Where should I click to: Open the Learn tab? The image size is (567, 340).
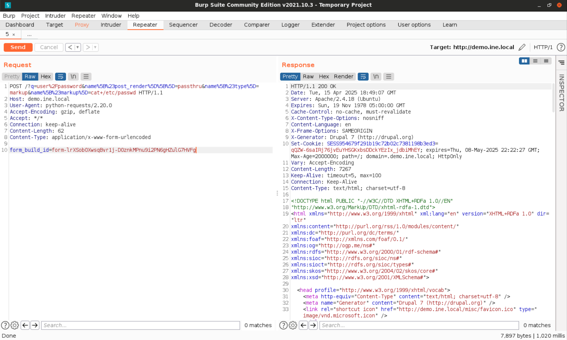pos(450,25)
